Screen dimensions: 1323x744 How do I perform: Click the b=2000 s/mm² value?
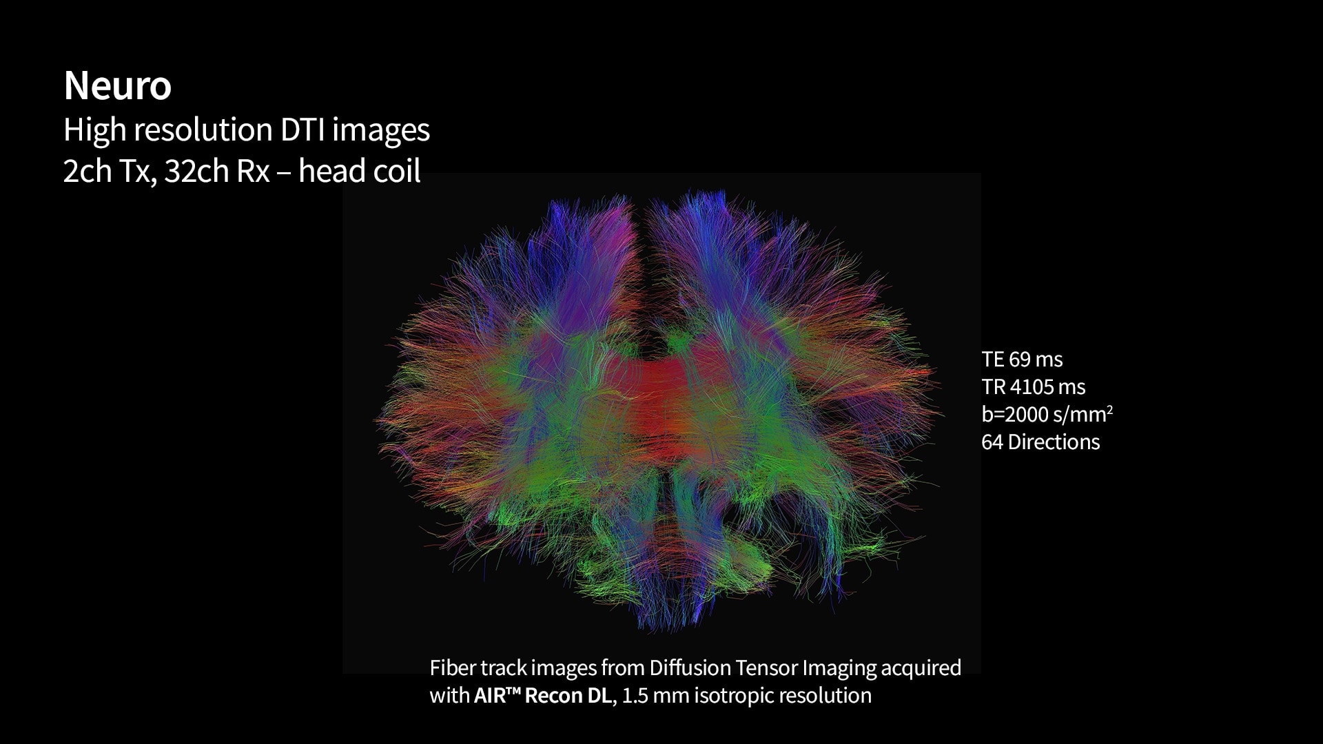(1046, 415)
